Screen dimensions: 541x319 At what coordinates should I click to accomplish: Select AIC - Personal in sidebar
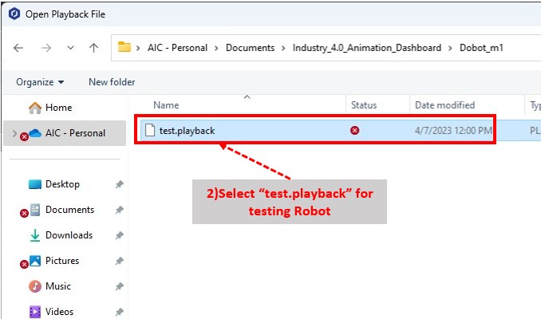[65, 132]
